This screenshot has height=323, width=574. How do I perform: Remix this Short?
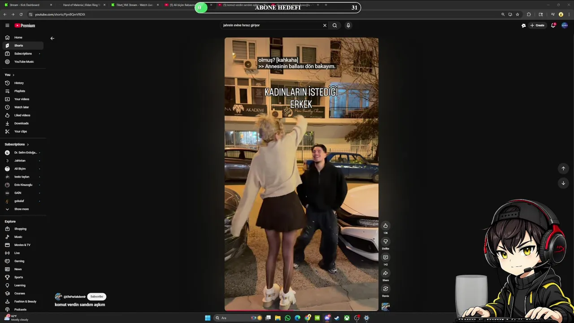[385, 288]
